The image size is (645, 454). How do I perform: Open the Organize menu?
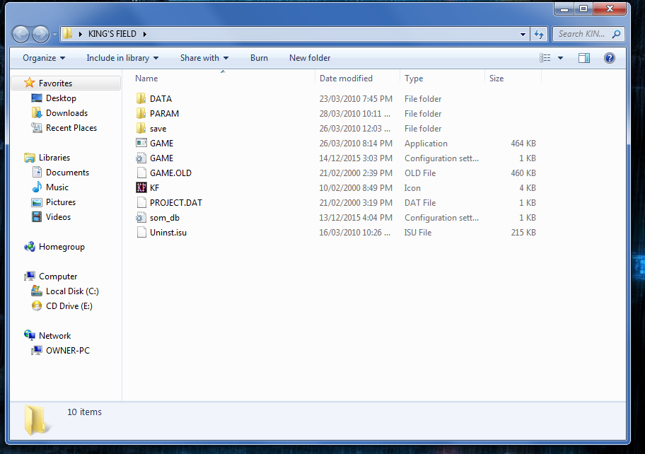pos(44,58)
